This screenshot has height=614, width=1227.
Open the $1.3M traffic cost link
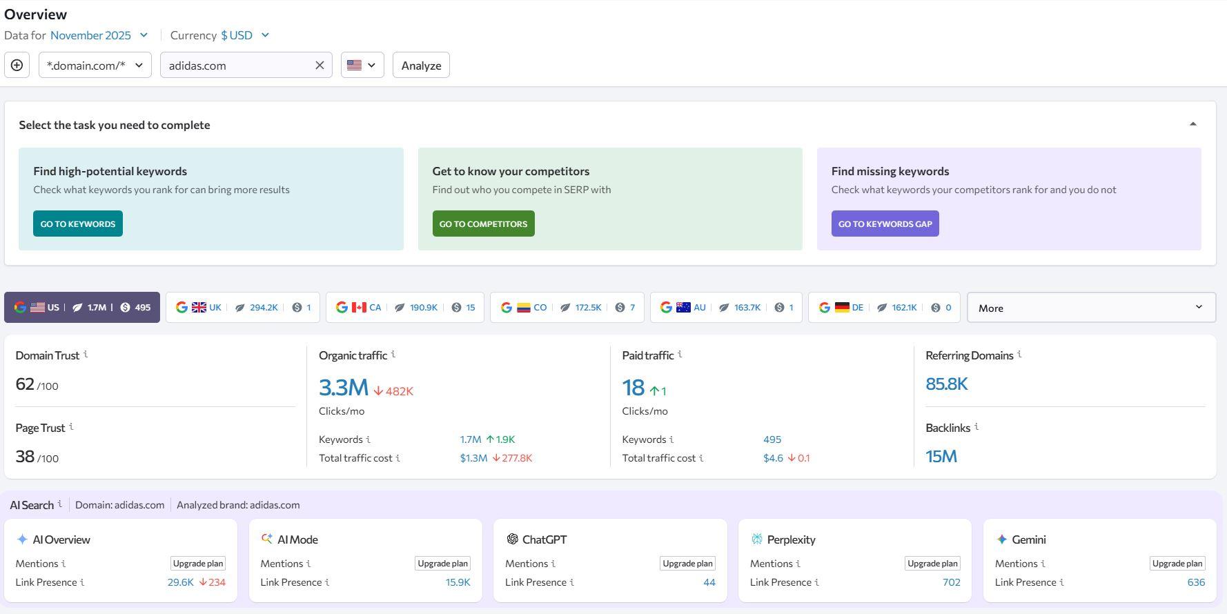point(473,458)
